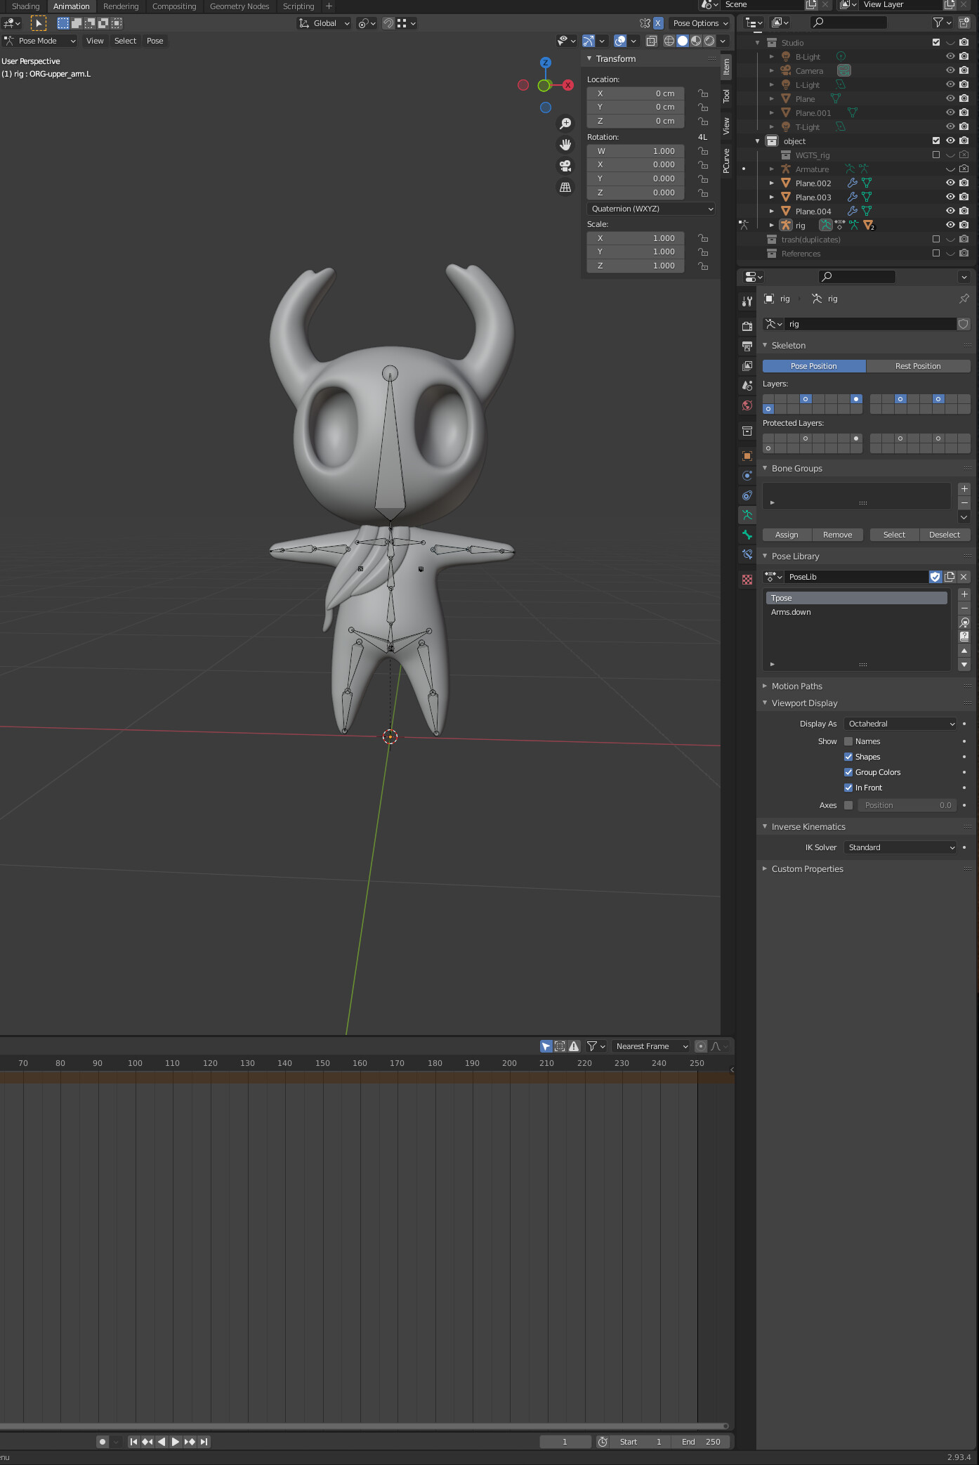Uncheck Show Shapes checkbox
Image resolution: width=979 pixels, height=1465 pixels.
point(848,757)
